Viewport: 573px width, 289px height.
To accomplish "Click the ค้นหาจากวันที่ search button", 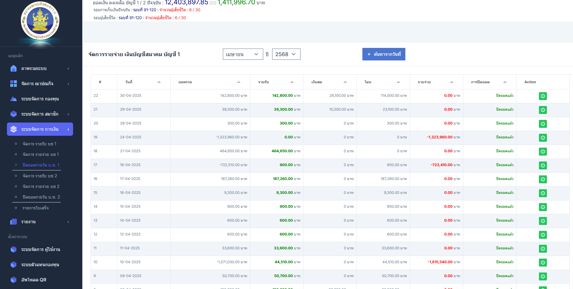I will tap(384, 54).
